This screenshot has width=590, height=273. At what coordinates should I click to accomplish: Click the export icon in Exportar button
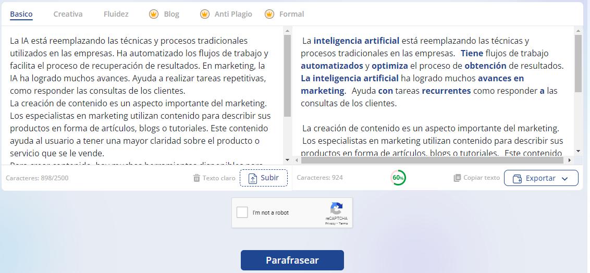click(x=517, y=178)
